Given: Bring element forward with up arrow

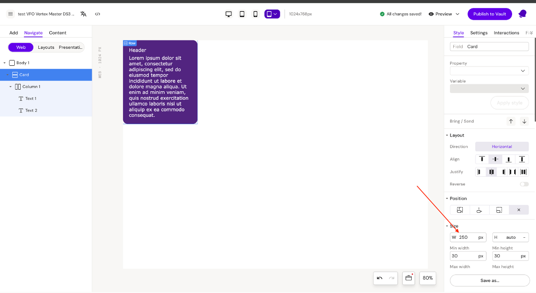Looking at the screenshot, I should (x=511, y=121).
